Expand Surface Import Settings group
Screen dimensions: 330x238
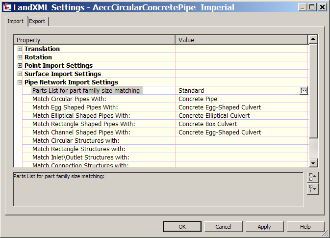[20, 74]
